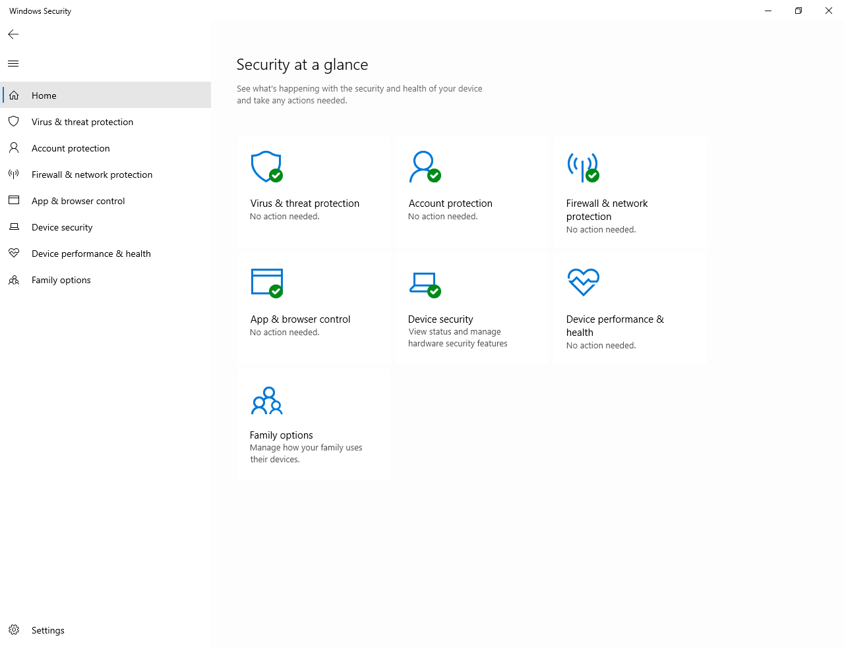Select Account protection in the sidebar

pos(71,148)
